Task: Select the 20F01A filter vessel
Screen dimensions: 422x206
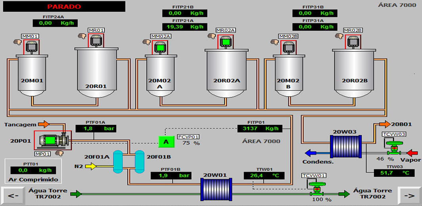Action: click(118, 161)
